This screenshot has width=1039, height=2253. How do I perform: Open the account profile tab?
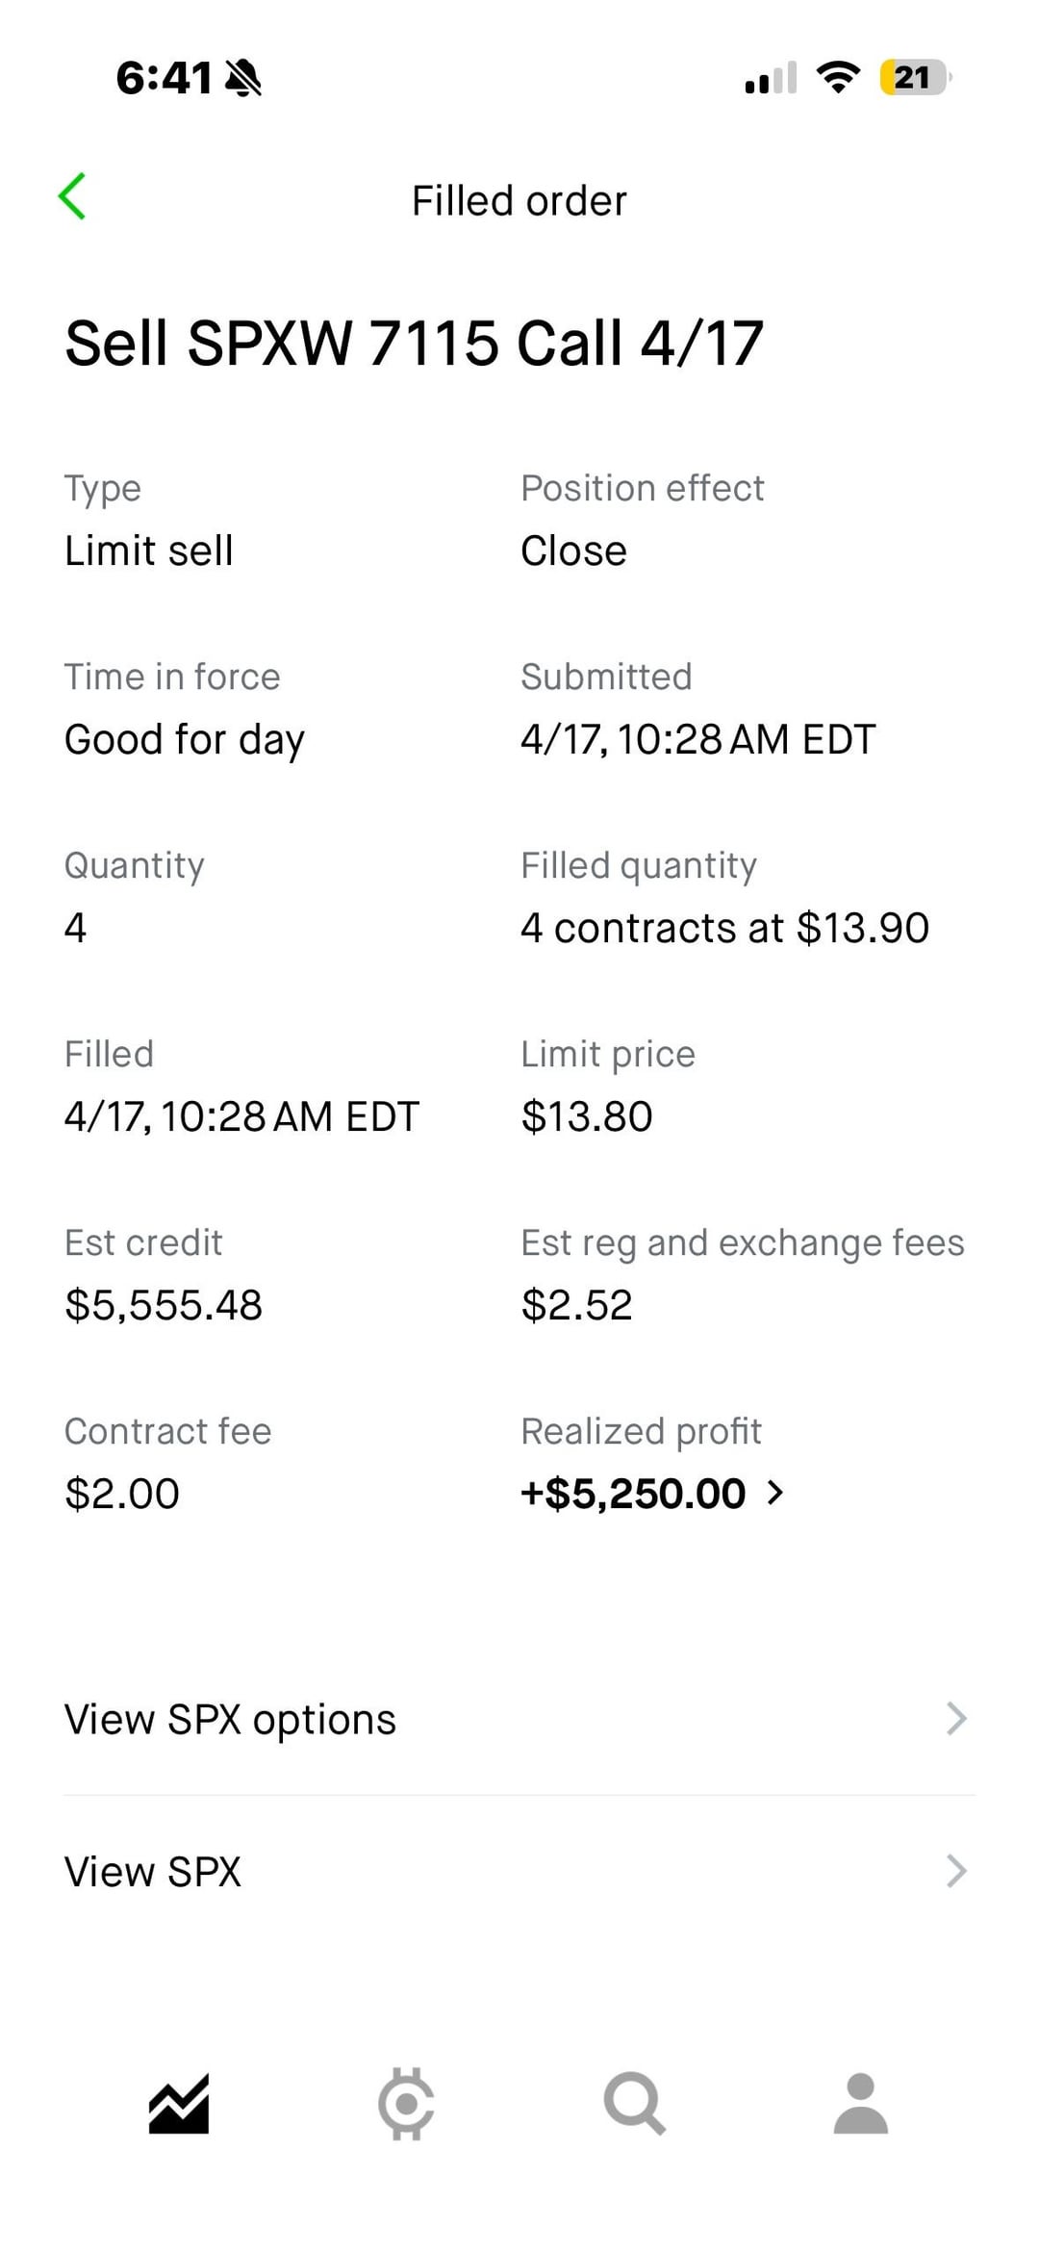[x=860, y=2104]
